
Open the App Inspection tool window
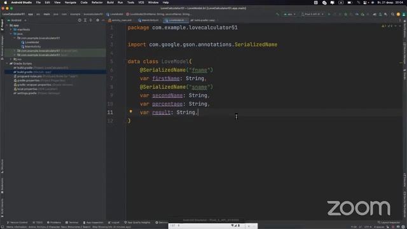[x=93, y=223]
